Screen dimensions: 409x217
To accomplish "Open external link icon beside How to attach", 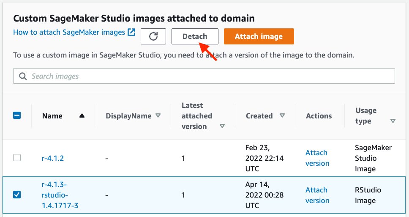I will [x=131, y=32].
